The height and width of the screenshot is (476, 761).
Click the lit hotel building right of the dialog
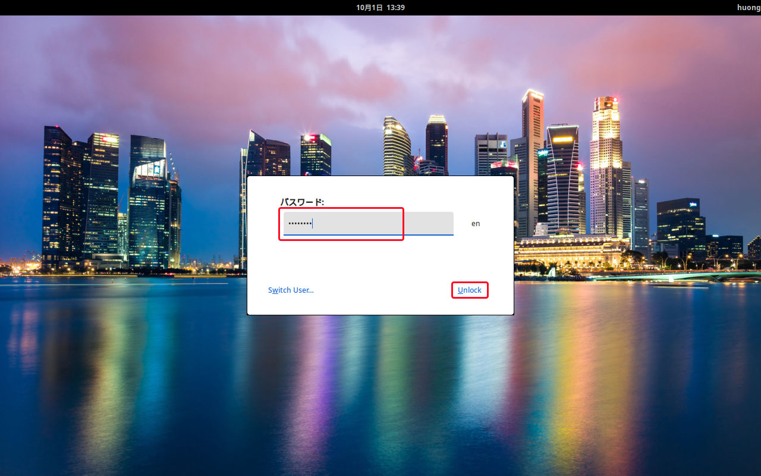(571, 250)
